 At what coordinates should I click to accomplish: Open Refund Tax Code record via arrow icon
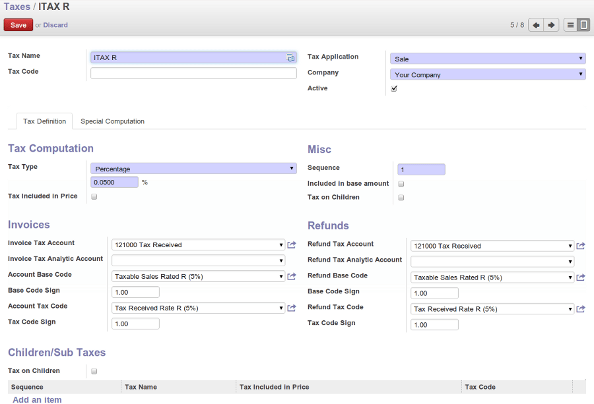pyautogui.click(x=580, y=308)
